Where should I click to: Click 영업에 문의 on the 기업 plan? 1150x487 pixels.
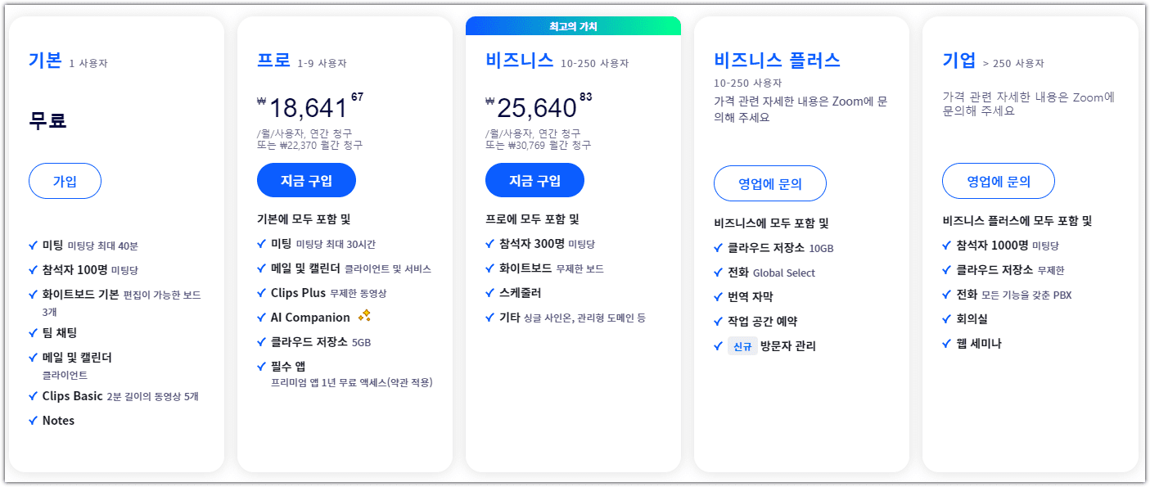pos(998,181)
